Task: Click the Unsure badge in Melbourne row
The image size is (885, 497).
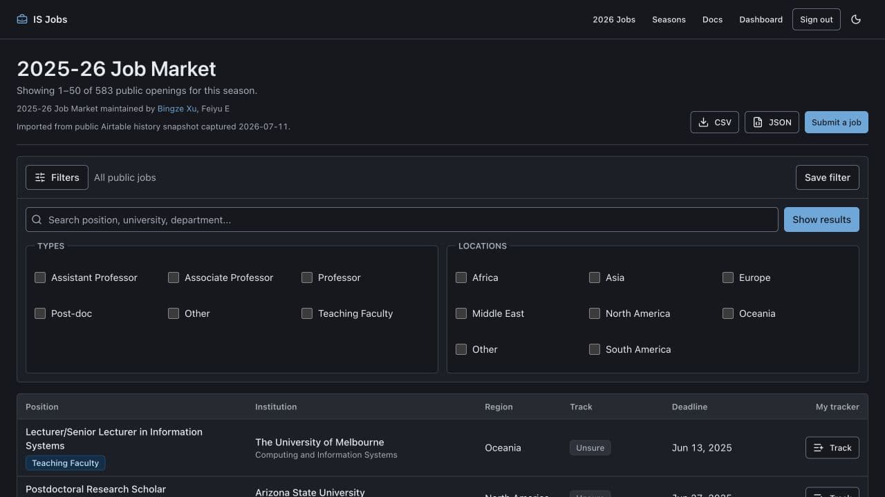Action: (x=590, y=448)
